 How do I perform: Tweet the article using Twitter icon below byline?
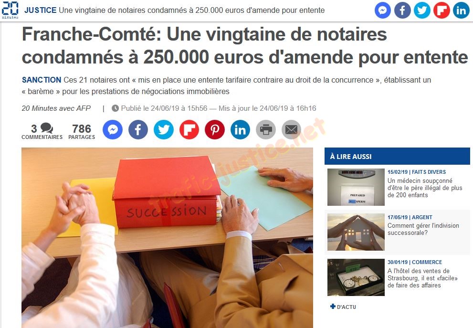(164, 130)
